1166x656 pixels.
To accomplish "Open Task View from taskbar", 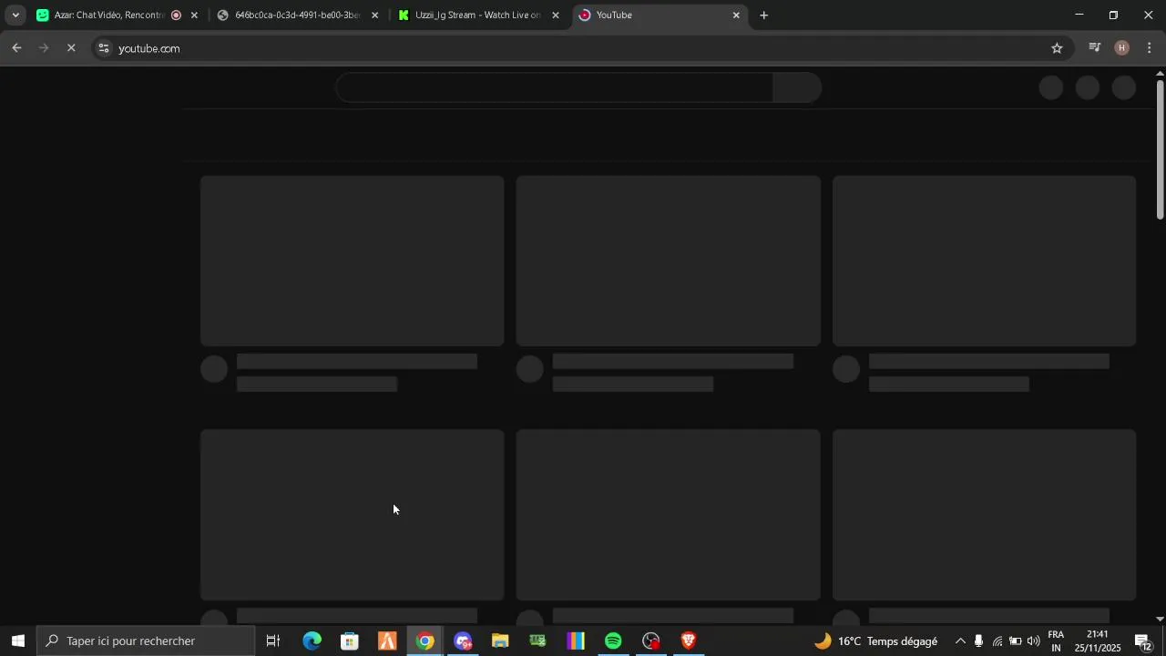I will click(273, 641).
